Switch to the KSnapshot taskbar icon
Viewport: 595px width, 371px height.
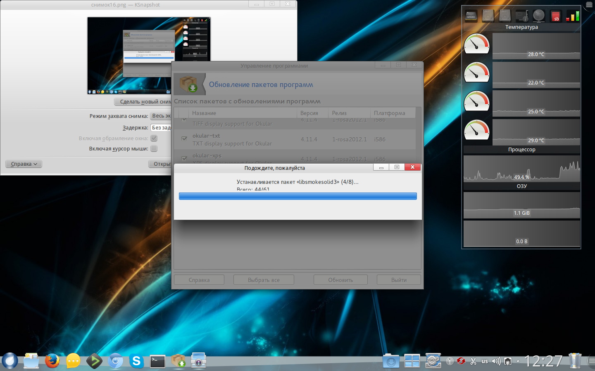point(199,361)
